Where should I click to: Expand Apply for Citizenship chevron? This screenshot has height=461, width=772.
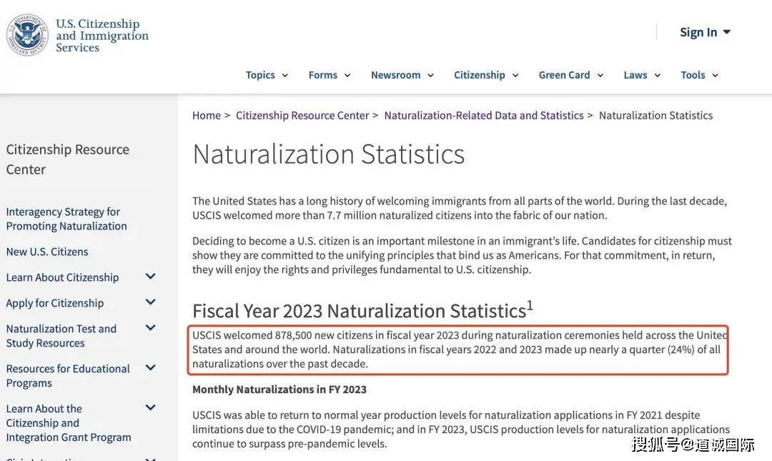[151, 302]
